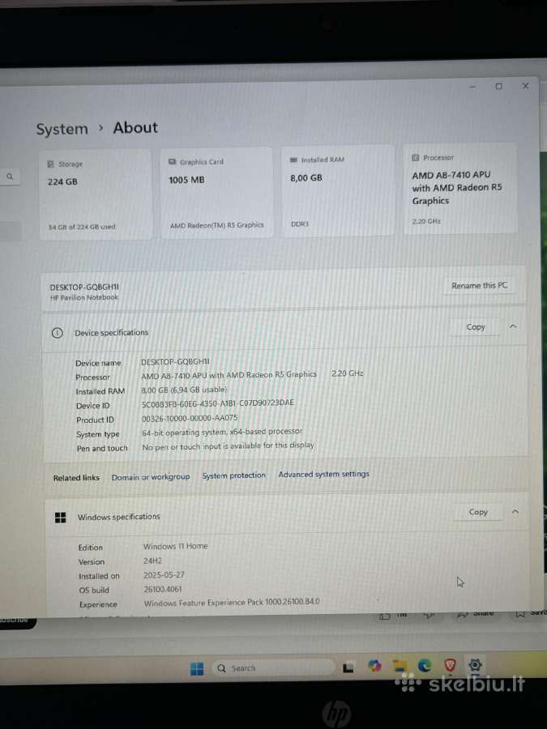Screen dimensions: 547x729
Task: Click the DDR3 label in RAM card
Action: point(300,224)
